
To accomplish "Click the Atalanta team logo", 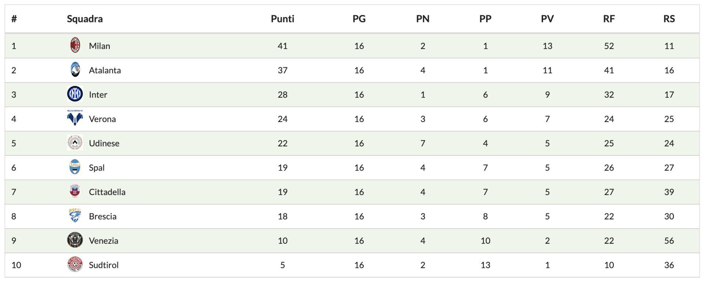I will click(x=75, y=70).
